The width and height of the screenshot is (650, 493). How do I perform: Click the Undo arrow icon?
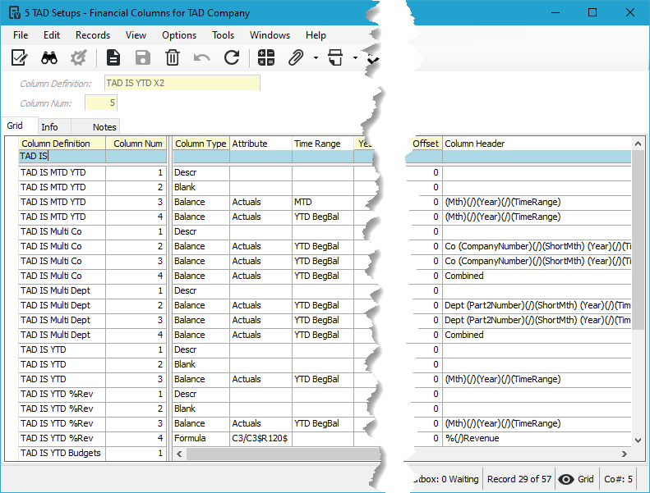click(202, 58)
